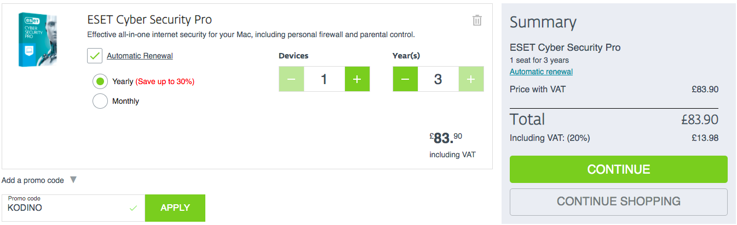Focus the Promo code input field

pyautogui.click(x=73, y=208)
